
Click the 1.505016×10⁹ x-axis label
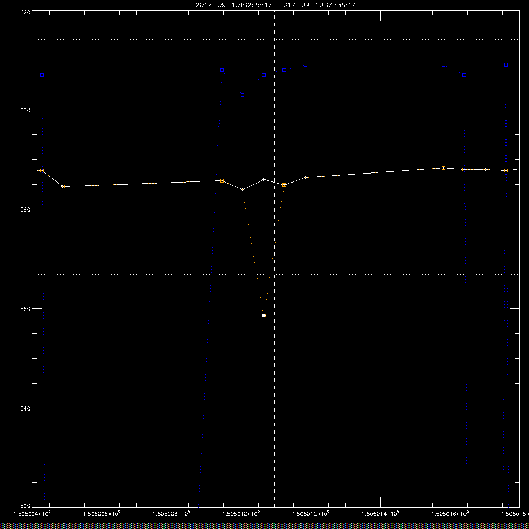point(450,514)
